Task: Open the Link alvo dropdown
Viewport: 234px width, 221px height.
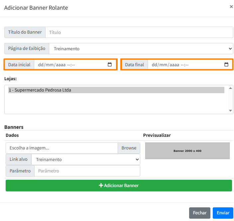Action: click(x=85, y=159)
